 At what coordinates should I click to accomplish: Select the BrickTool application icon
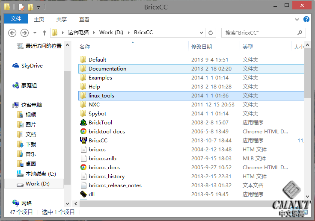[x=83, y=122]
